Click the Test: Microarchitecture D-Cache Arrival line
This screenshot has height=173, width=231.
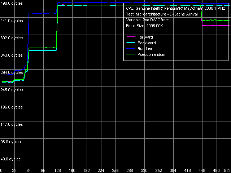[162, 14]
